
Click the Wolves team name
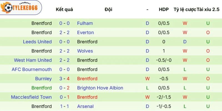(85, 51)
